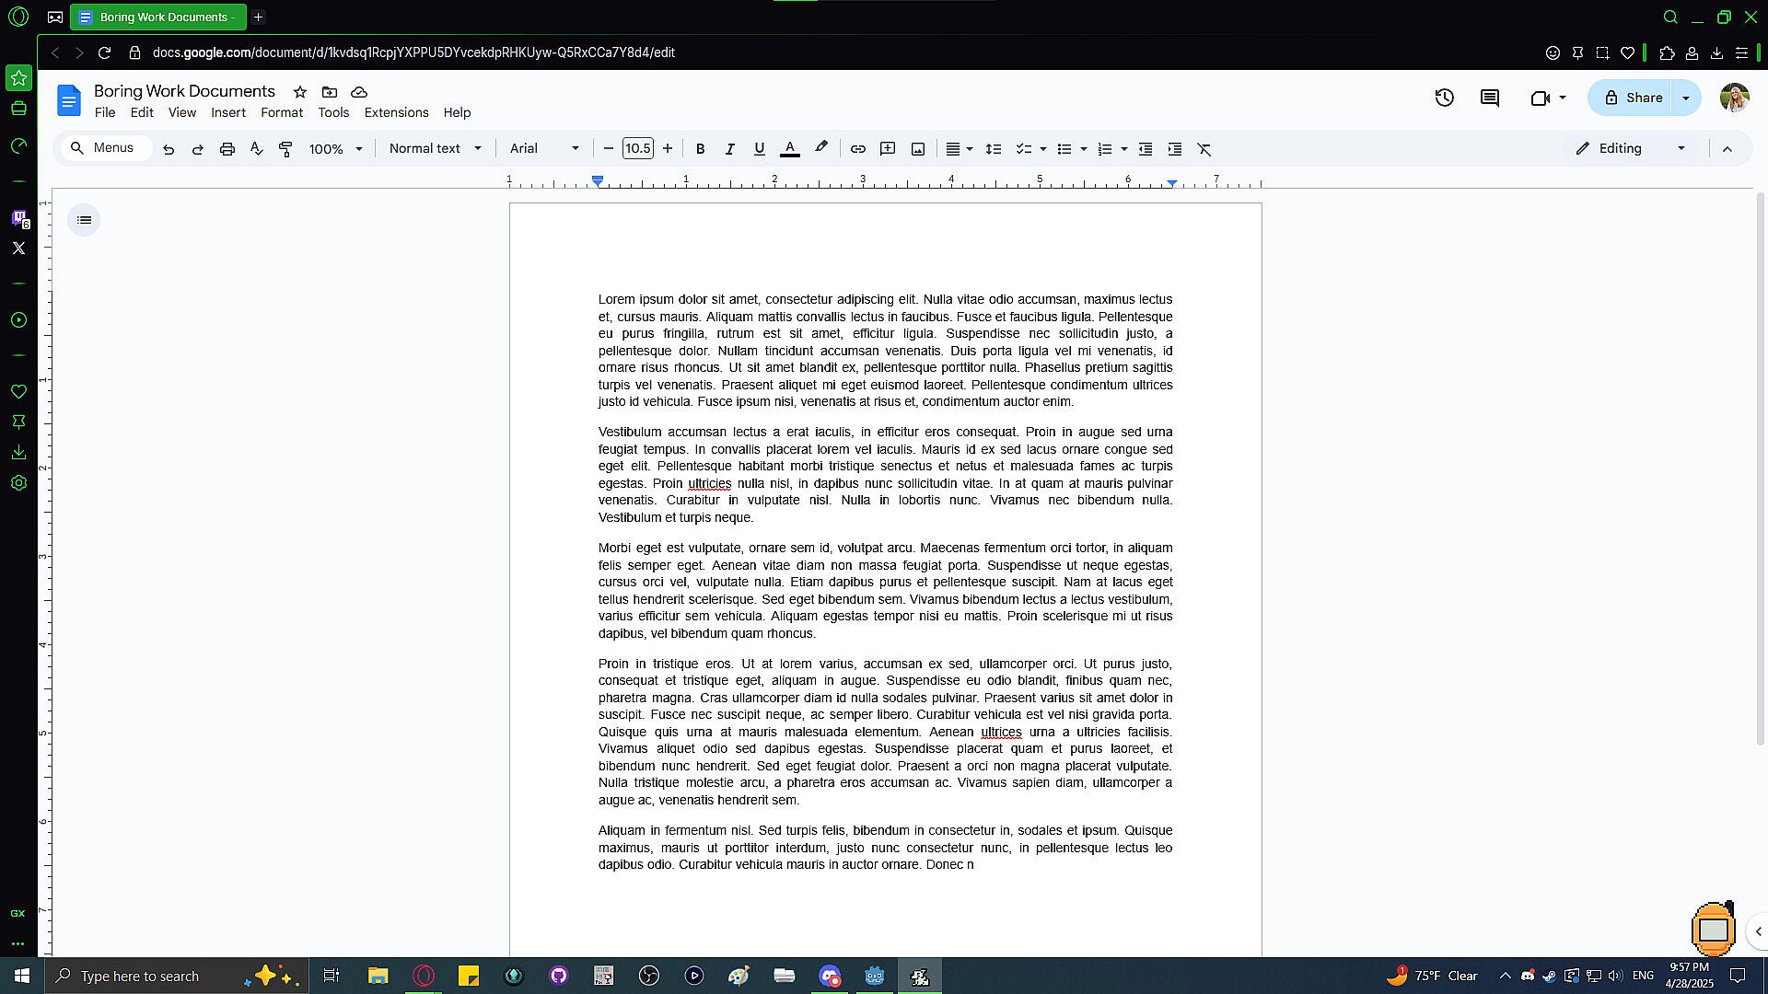Open the Format menu
This screenshot has height=994, width=1768.
click(281, 112)
